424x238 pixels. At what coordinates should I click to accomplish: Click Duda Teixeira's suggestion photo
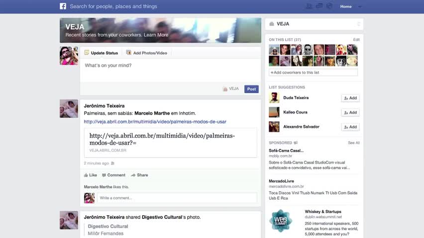[274, 98]
